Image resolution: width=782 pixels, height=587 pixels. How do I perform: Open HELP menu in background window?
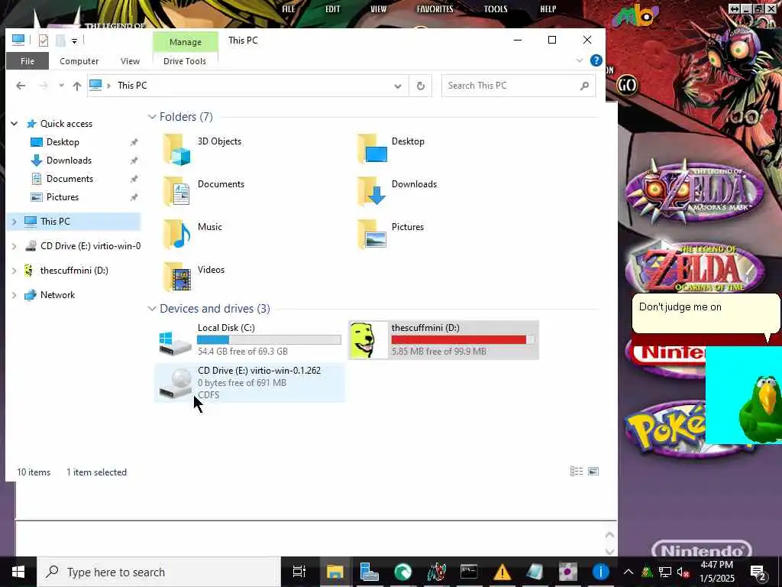pos(548,9)
